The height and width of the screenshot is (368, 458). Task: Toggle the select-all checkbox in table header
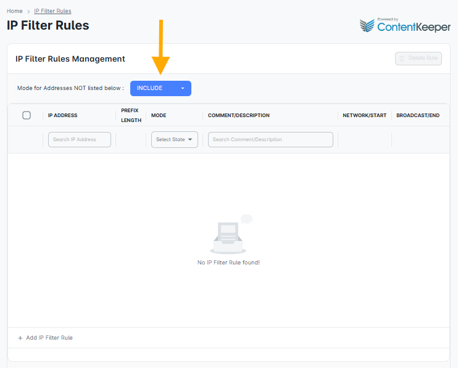coord(27,115)
